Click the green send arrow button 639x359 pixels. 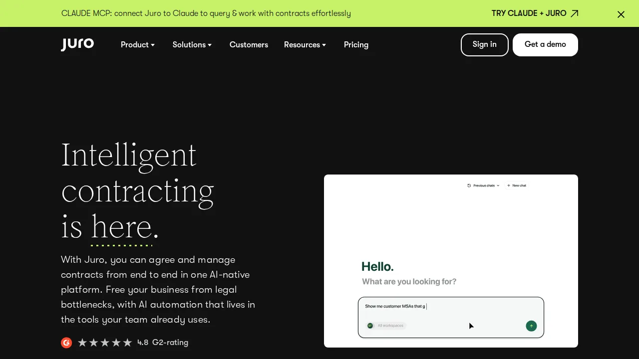531,326
